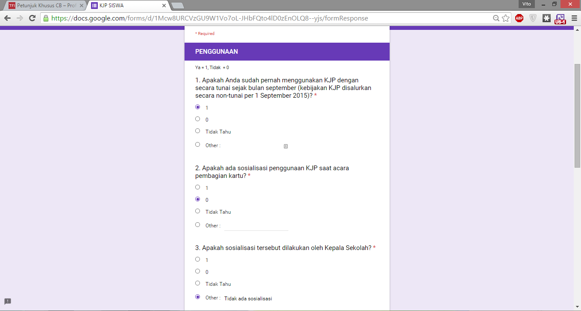Select Other option for question 1
Viewport: 581px width, 311px height.
click(197, 145)
